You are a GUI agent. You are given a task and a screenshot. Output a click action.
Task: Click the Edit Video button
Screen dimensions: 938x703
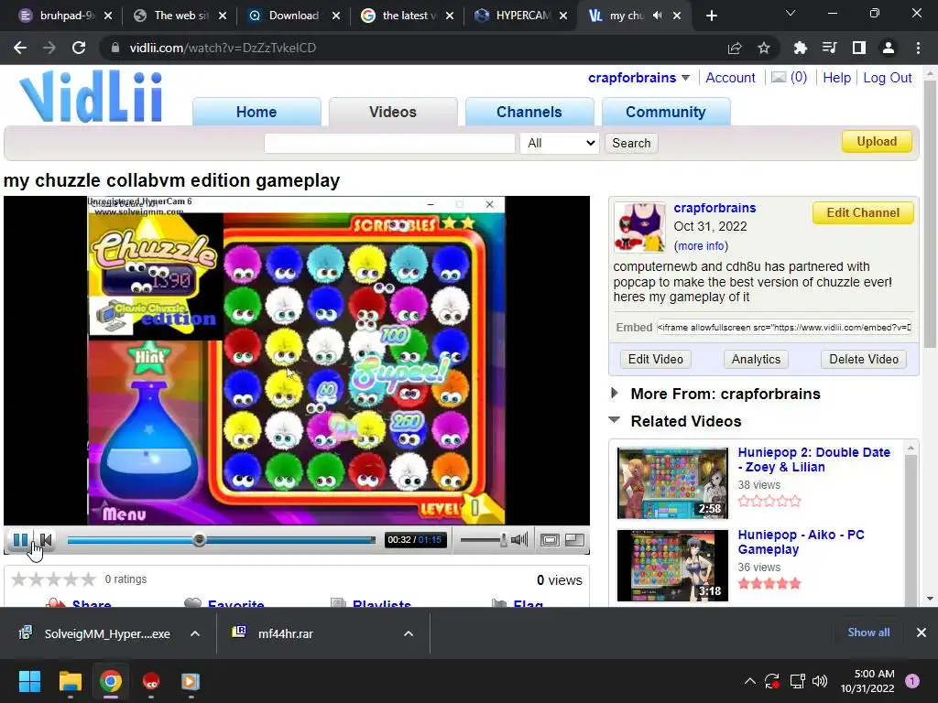pos(655,359)
